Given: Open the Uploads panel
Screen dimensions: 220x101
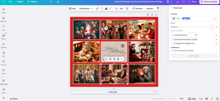Looking at the screenshot, I should (x=4, y=45).
